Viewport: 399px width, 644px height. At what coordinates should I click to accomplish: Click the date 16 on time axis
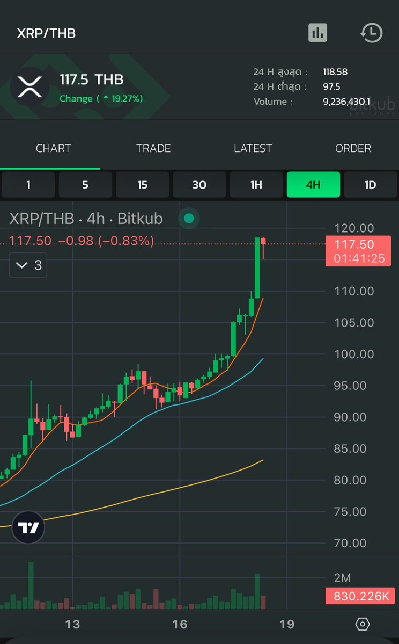pos(180,624)
